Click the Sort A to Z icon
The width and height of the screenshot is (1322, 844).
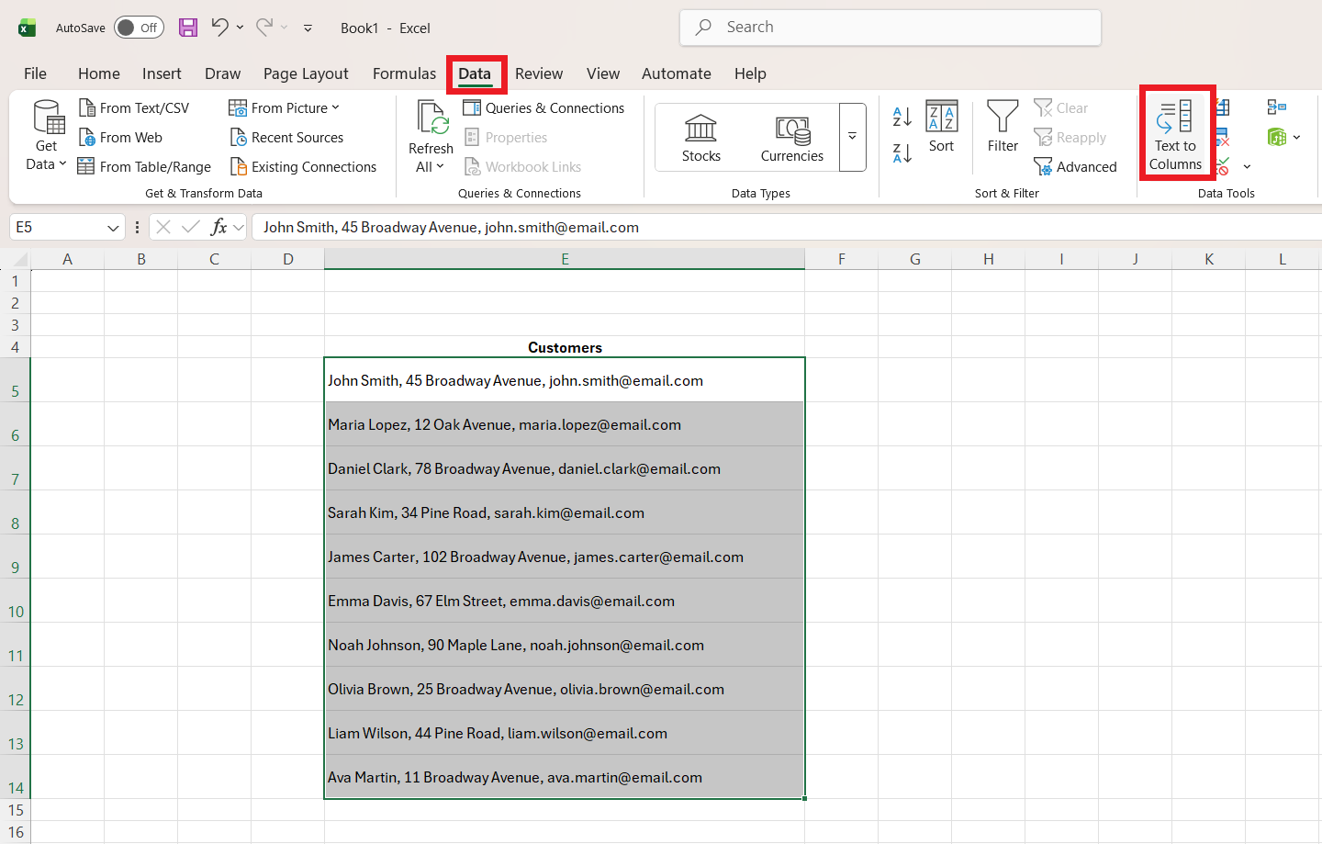click(902, 117)
